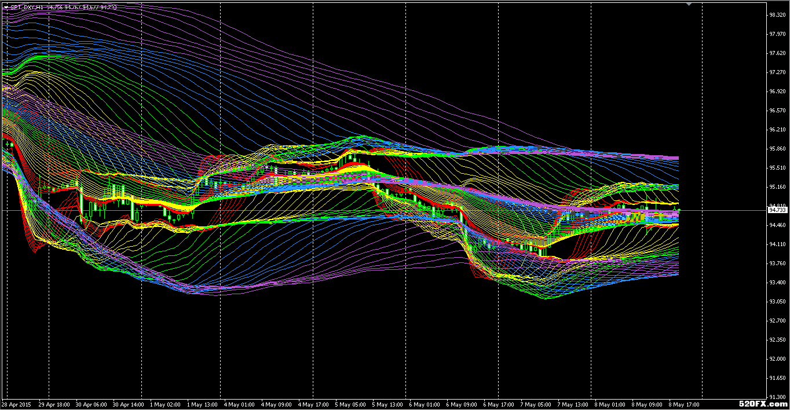Click price level 91.650 on the axis

pyautogui.click(x=778, y=378)
